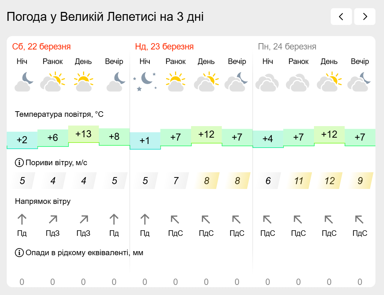Click the next days arrow button
Viewport: 384px width, 295px height.
click(365, 17)
